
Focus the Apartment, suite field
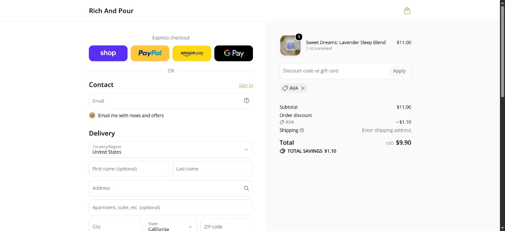coord(171,207)
